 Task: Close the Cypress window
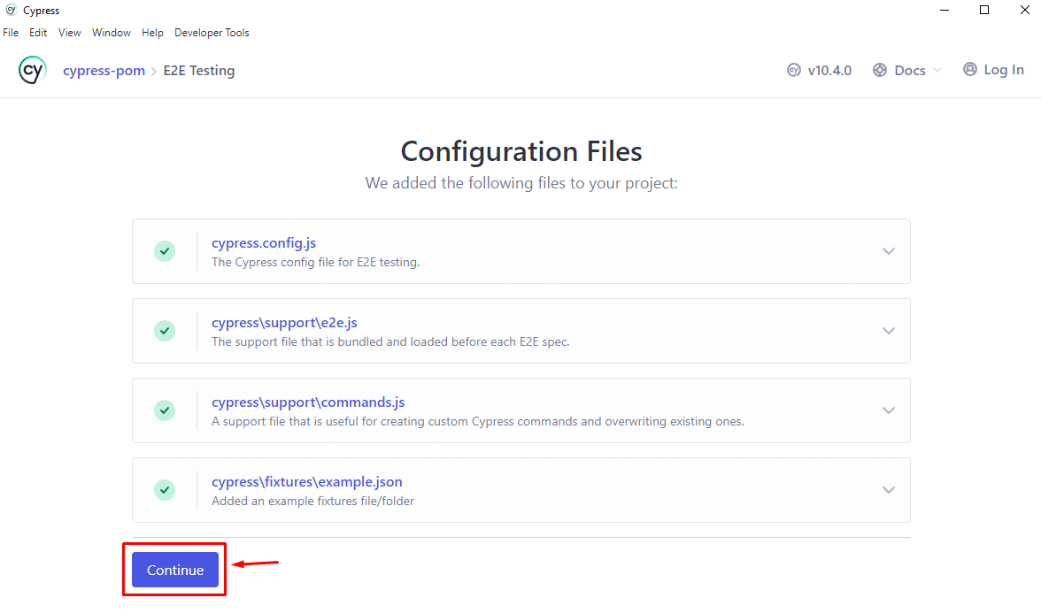[x=1024, y=10]
